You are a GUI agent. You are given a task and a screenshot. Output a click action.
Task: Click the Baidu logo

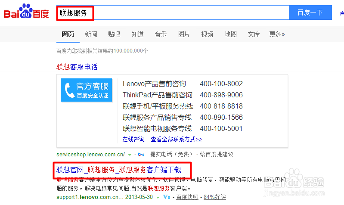pos(26,11)
